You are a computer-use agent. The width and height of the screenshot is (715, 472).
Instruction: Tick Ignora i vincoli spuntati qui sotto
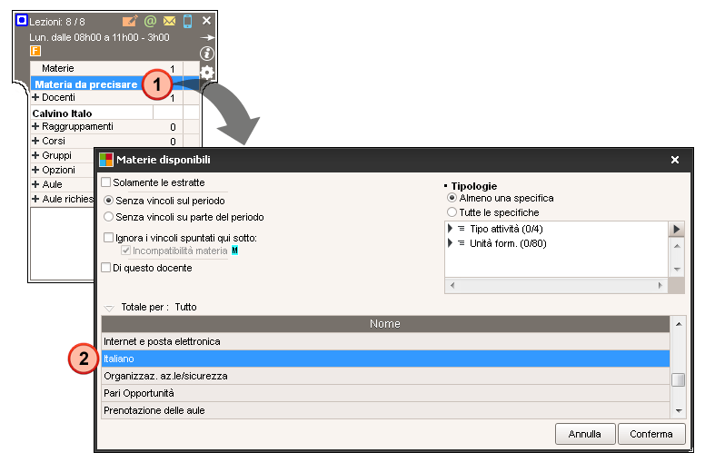[108, 238]
